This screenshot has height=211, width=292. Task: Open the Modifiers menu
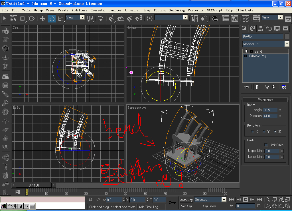tap(79, 11)
